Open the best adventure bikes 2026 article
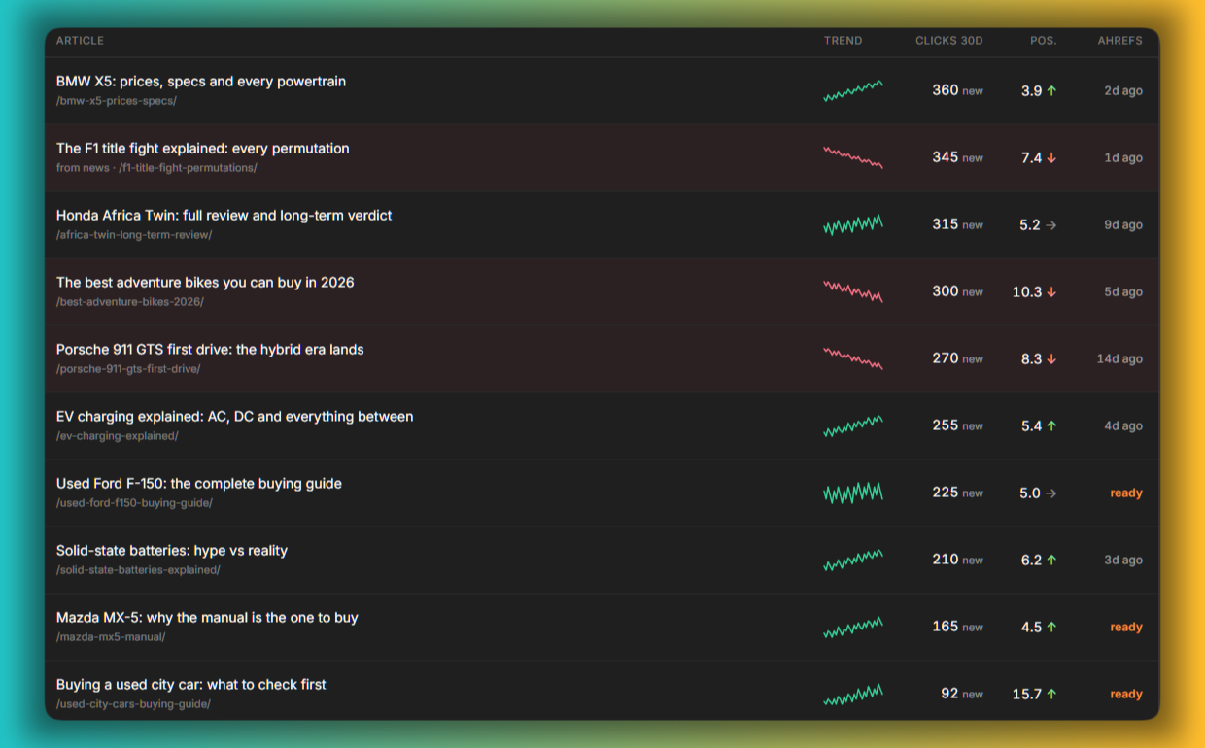 pos(205,283)
